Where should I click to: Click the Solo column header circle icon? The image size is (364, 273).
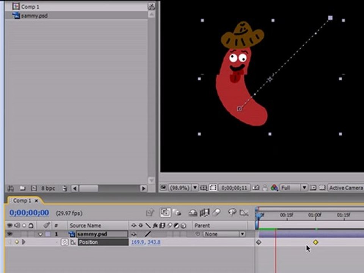[x=24, y=226]
